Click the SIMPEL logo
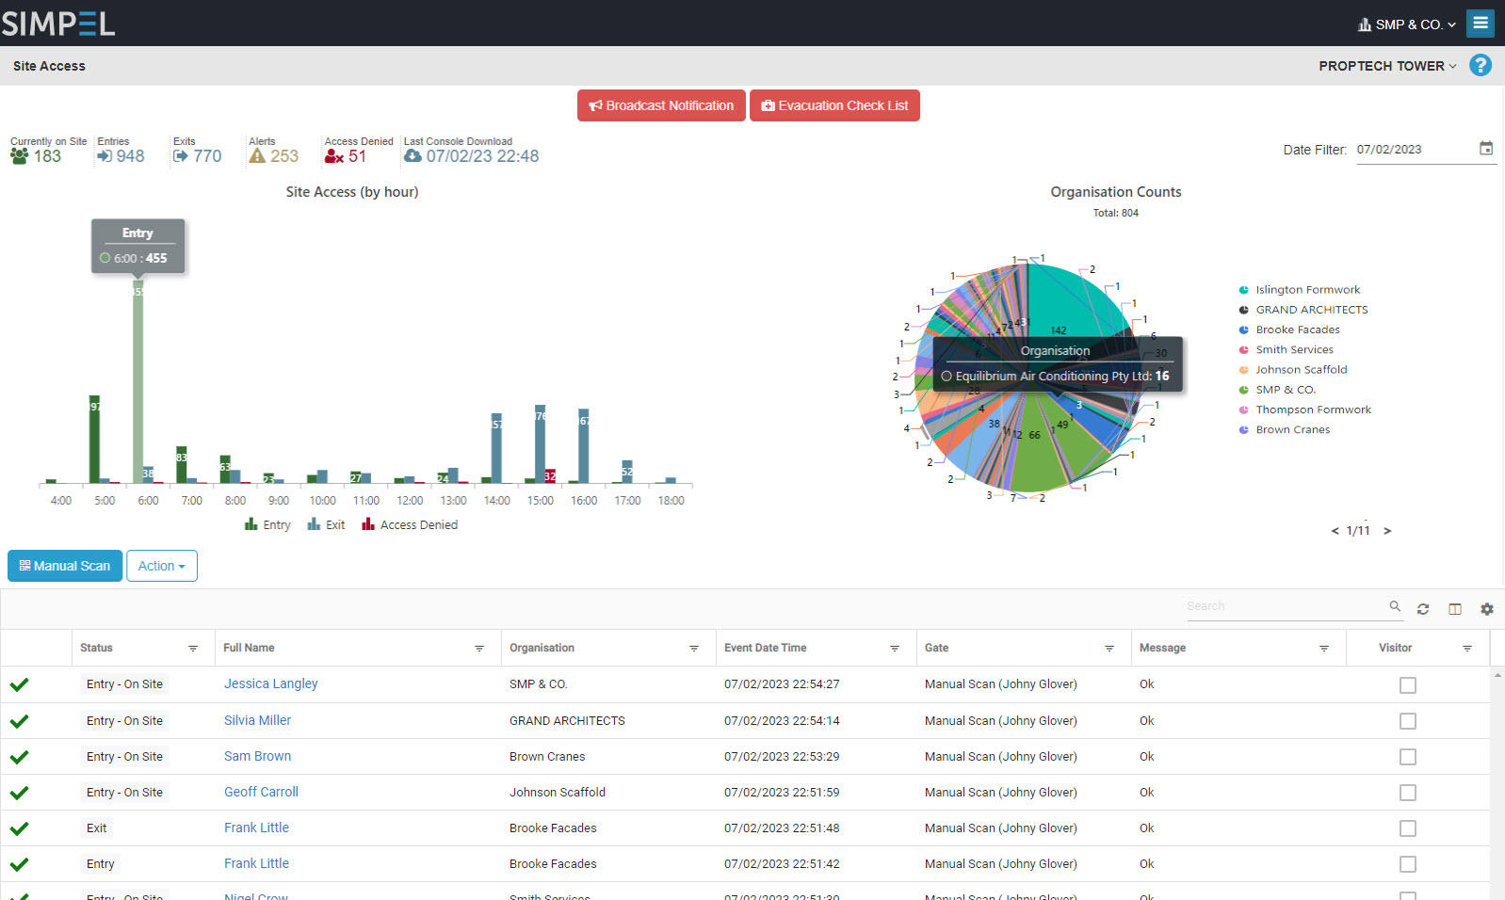This screenshot has width=1505, height=900. [58, 23]
